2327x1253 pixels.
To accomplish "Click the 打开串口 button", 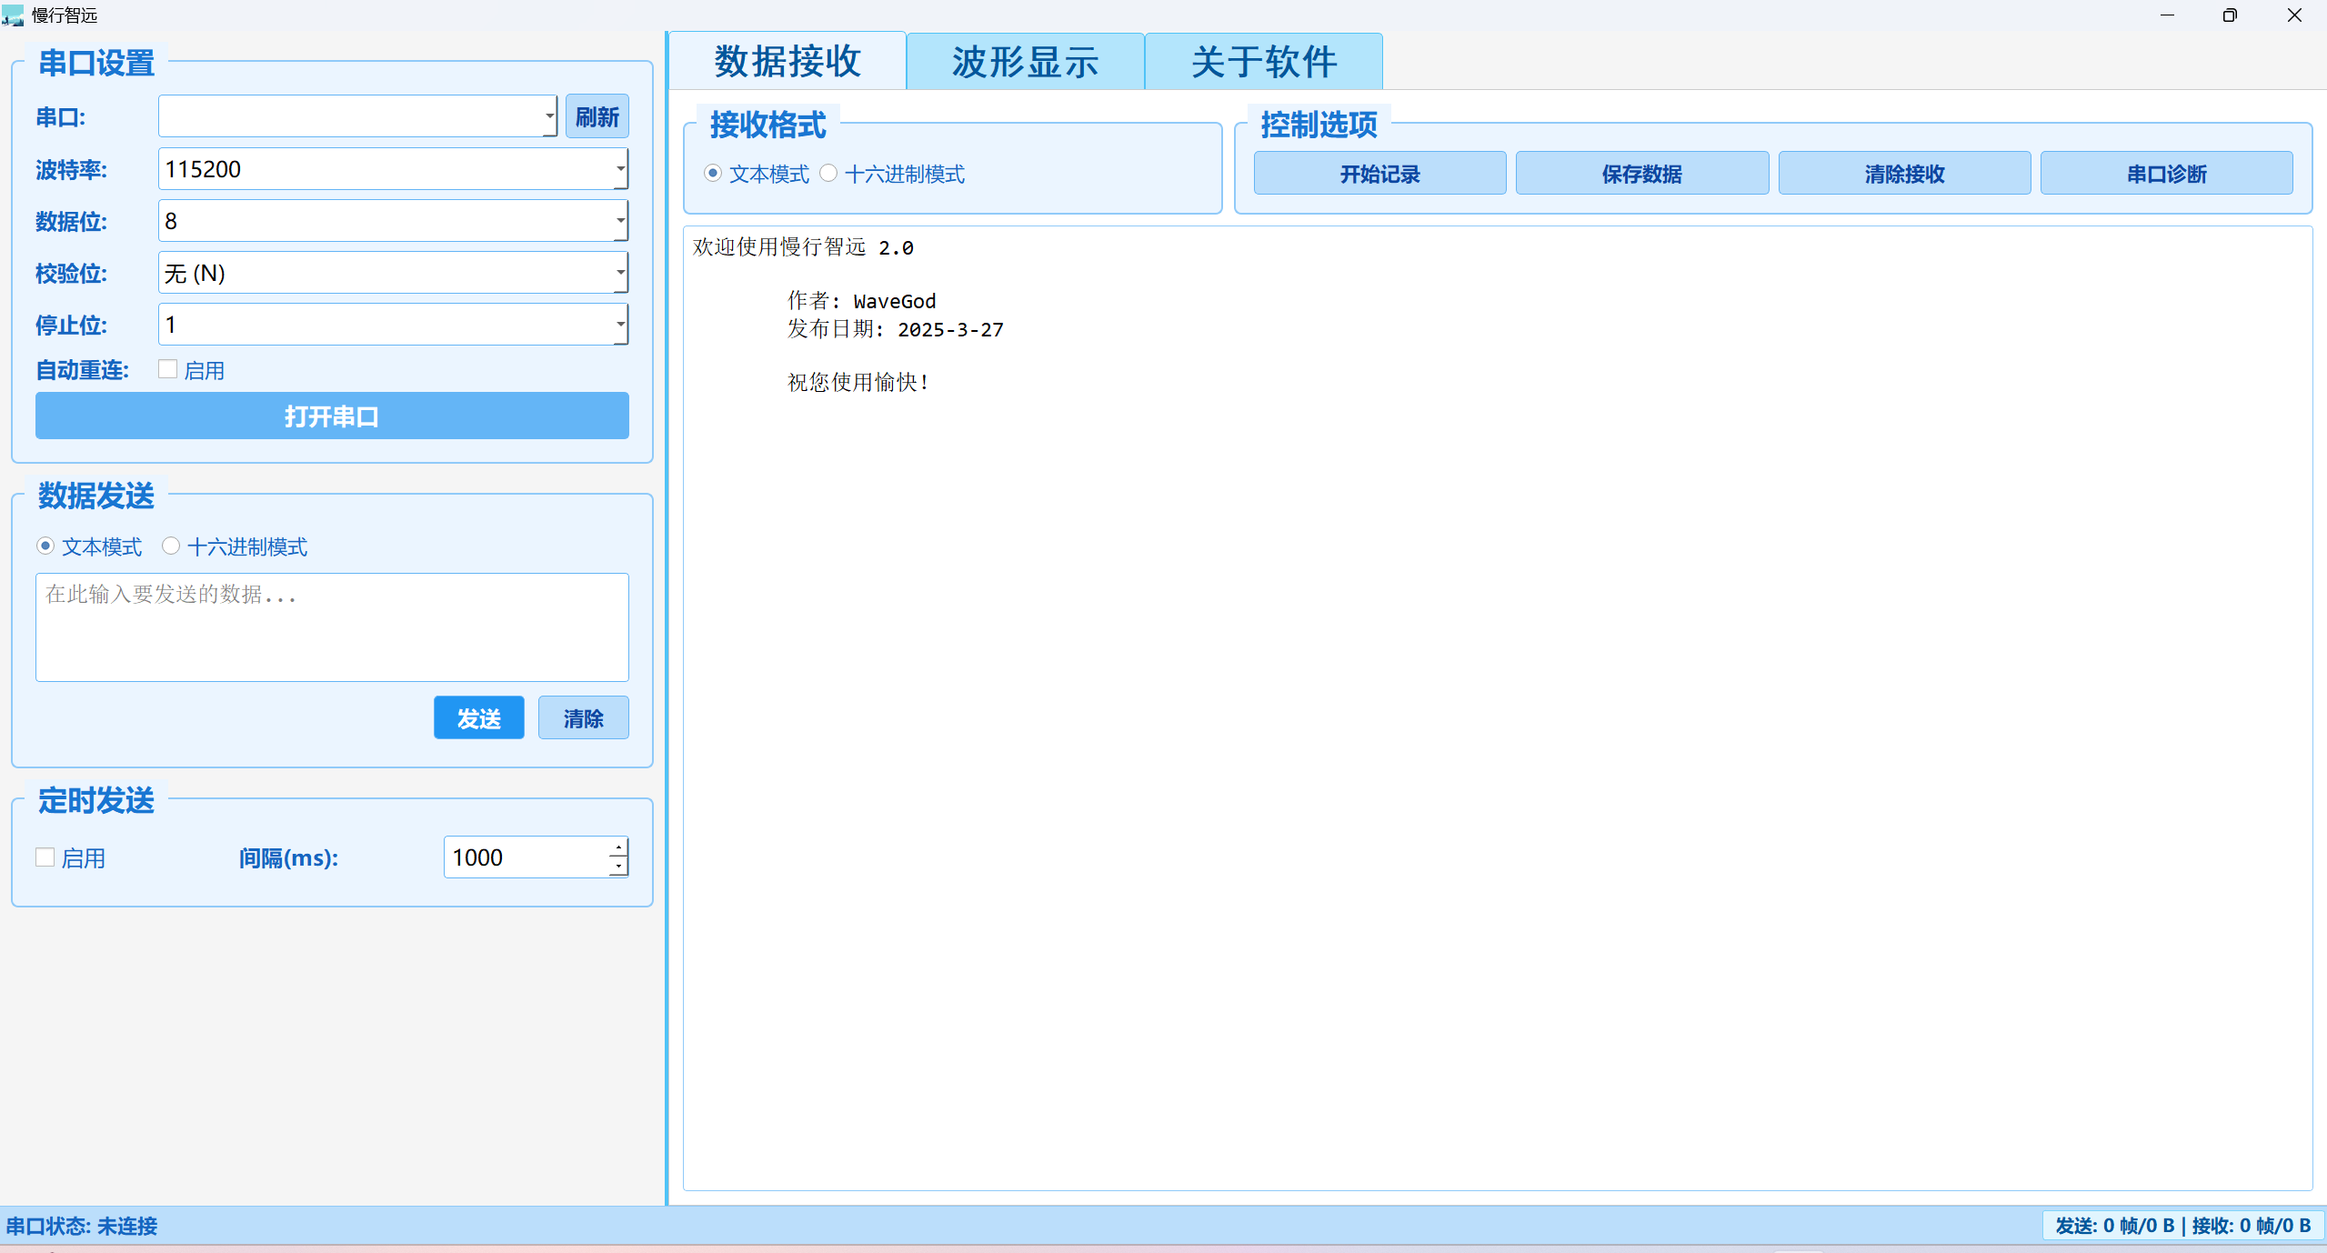I will click(x=332, y=416).
